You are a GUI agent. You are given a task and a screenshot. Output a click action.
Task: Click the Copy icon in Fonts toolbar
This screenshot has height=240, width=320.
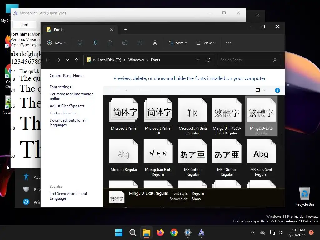pos(95,43)
